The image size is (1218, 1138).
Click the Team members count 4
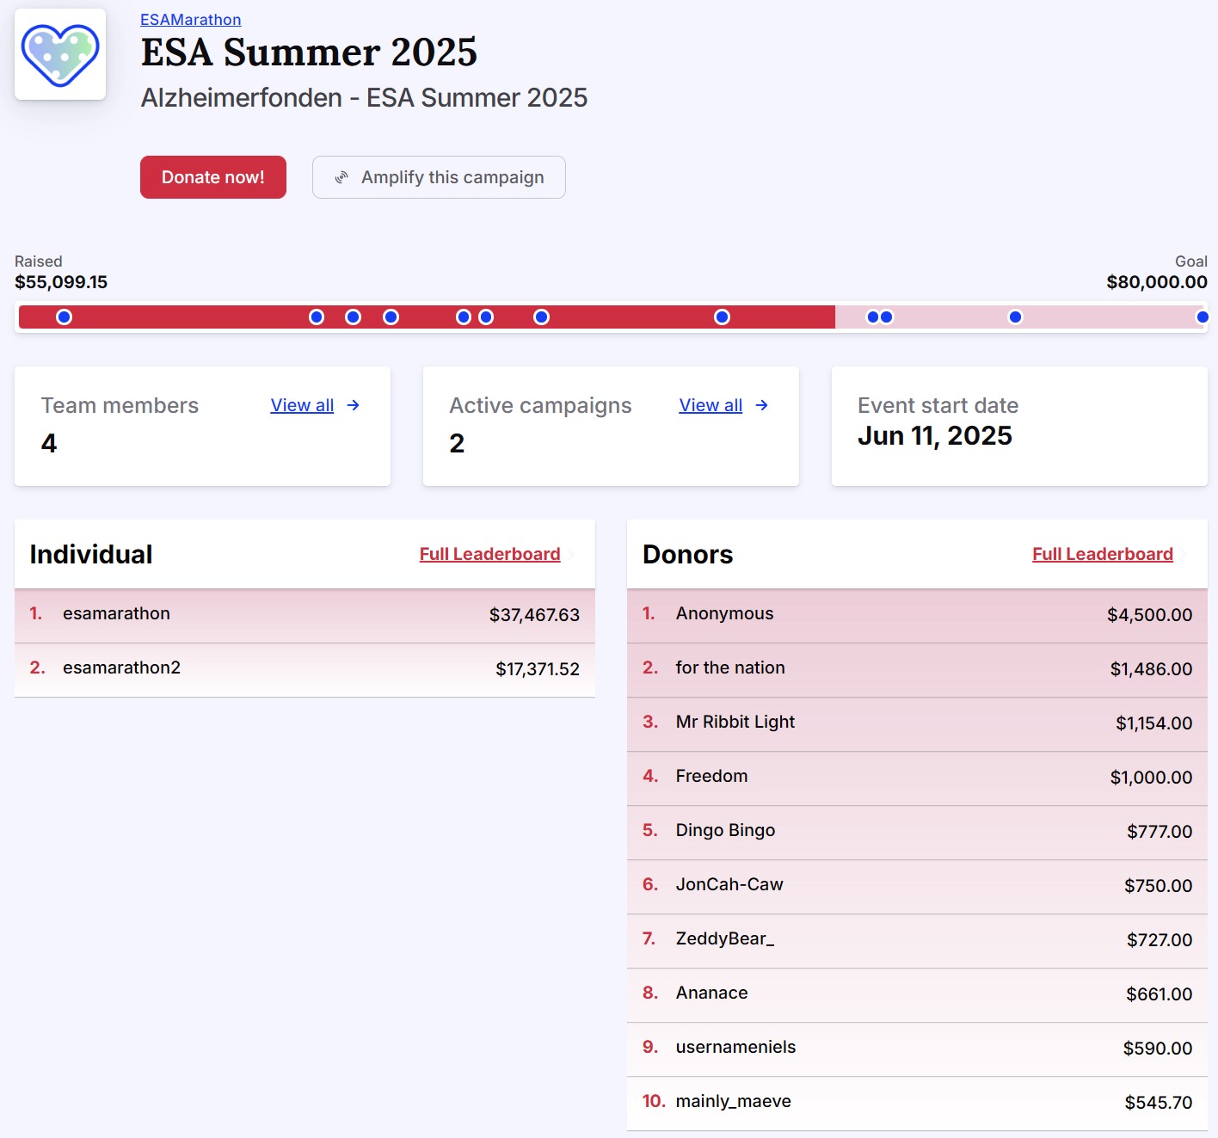(x=49, y=443)
